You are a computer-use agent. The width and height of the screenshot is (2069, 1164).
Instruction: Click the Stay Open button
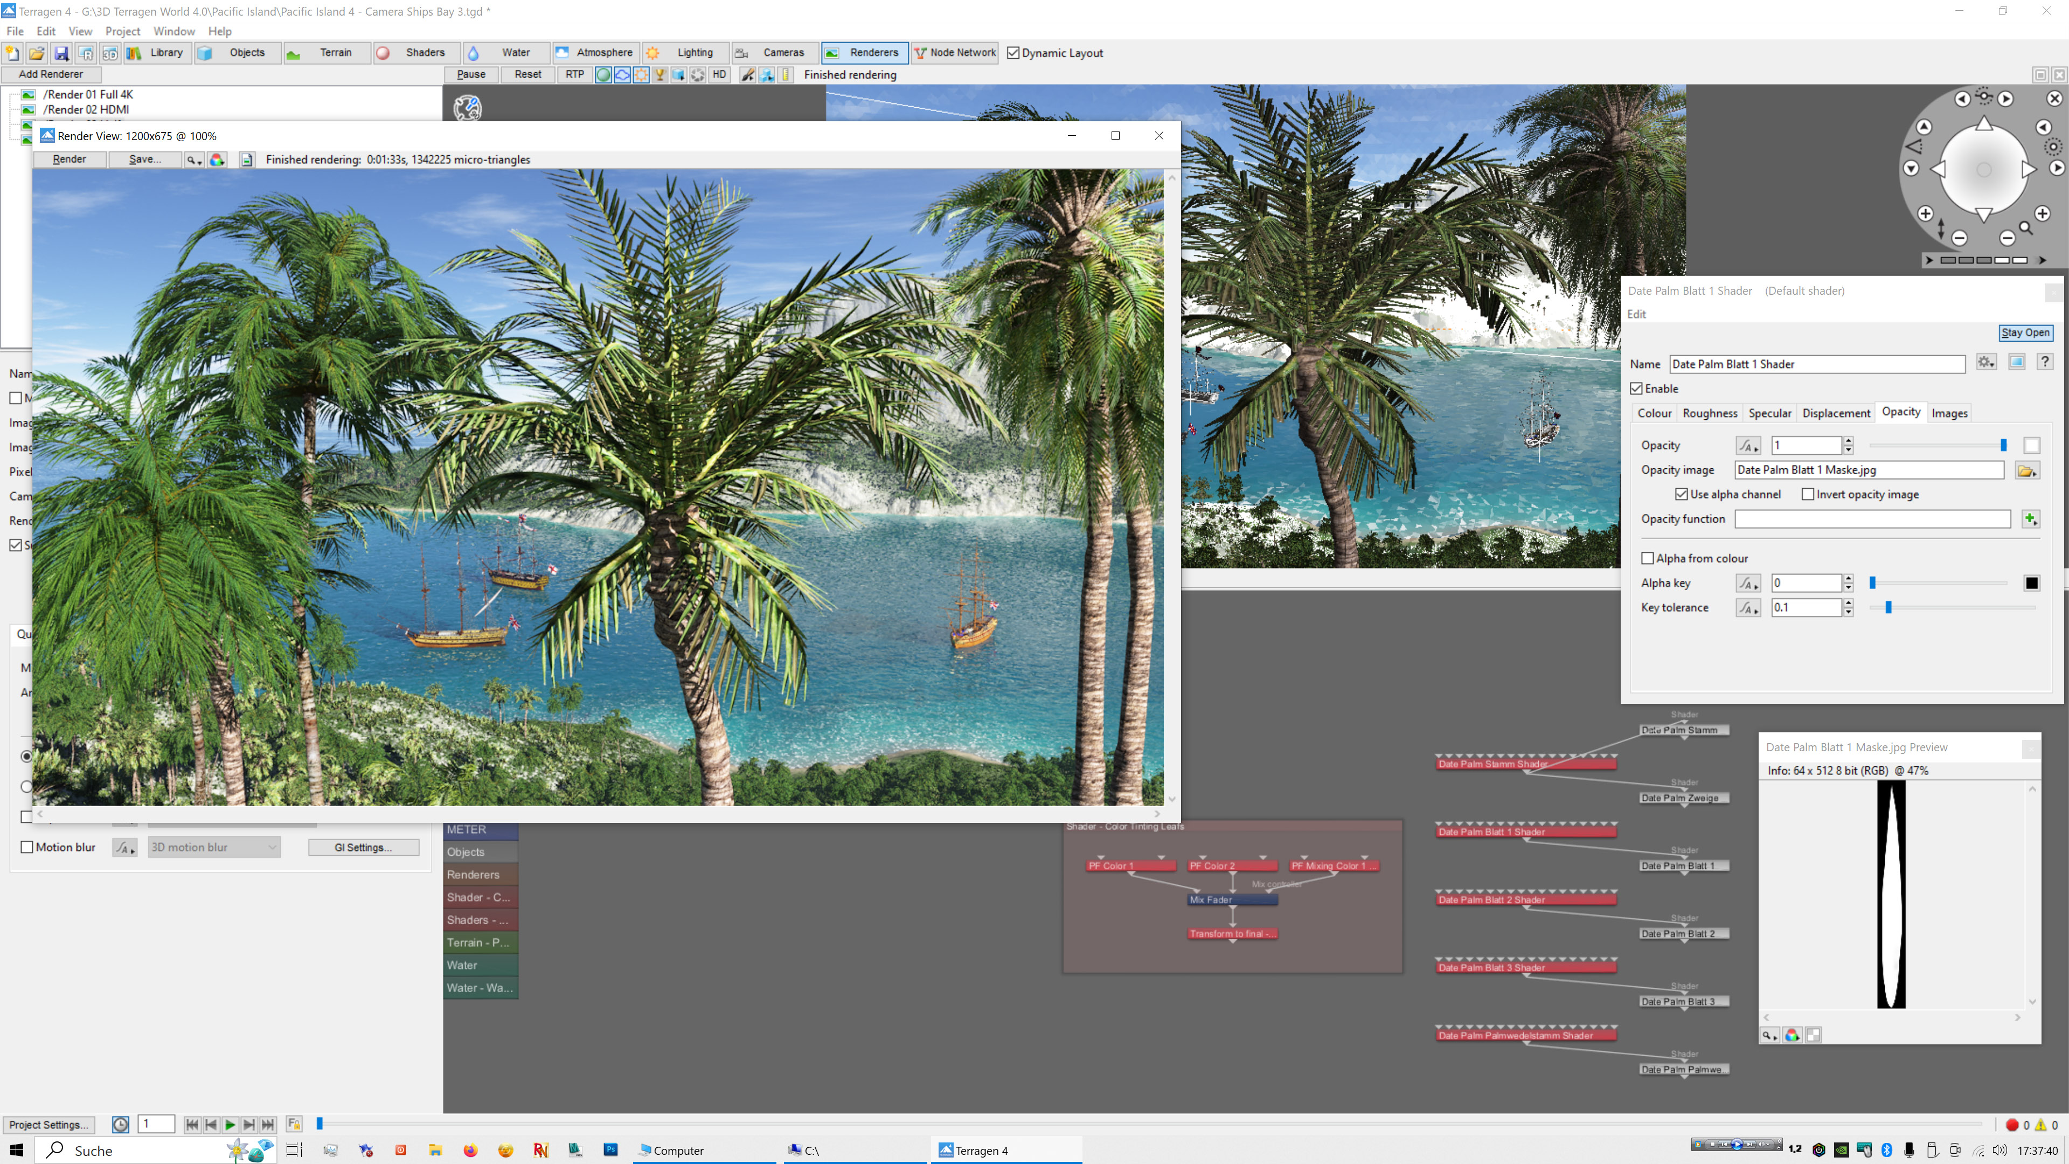click(2025, 332)
